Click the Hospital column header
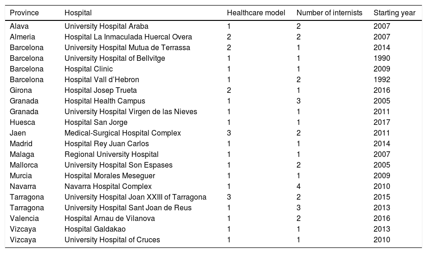The width and height of the screenshot is (427, 253). pos(78,13)
